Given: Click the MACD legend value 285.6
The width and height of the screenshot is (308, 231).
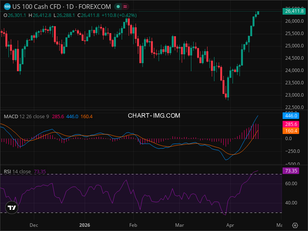Looking at the screenshot, I should 58,117.
